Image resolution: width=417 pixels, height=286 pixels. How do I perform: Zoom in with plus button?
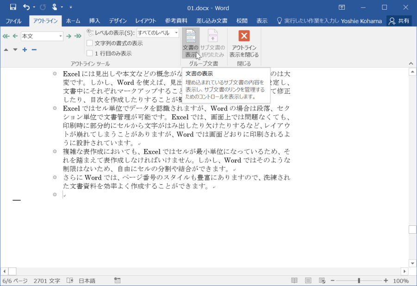(x=386, y=280)
